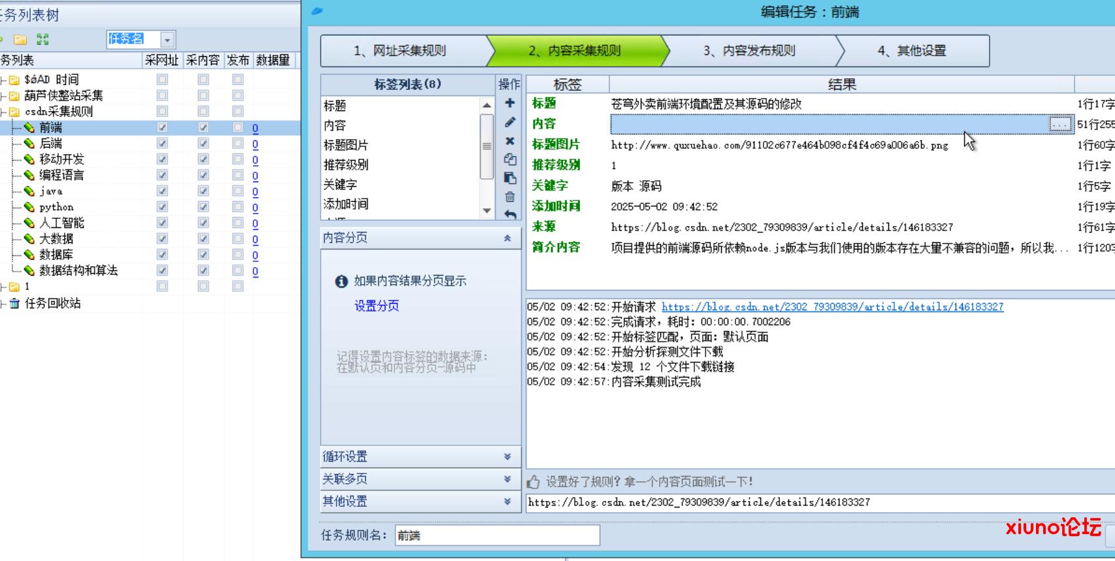Expand the 关联多页 panel
This screenshot has height=561, width=1115.
(x=508, y=479)
